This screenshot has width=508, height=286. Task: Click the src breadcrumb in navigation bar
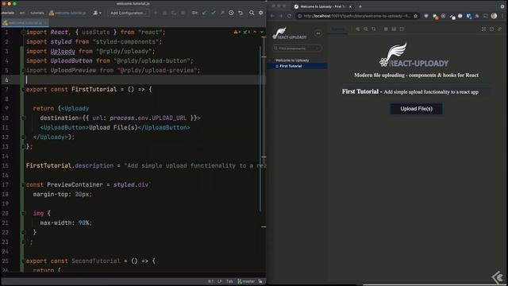pyautogui.click(x=22, y=13)
